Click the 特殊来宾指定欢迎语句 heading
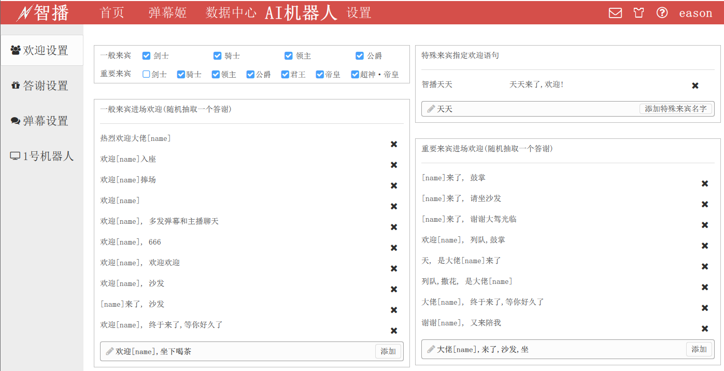Screen dimensions: 724x371 (x=460, y=55)
